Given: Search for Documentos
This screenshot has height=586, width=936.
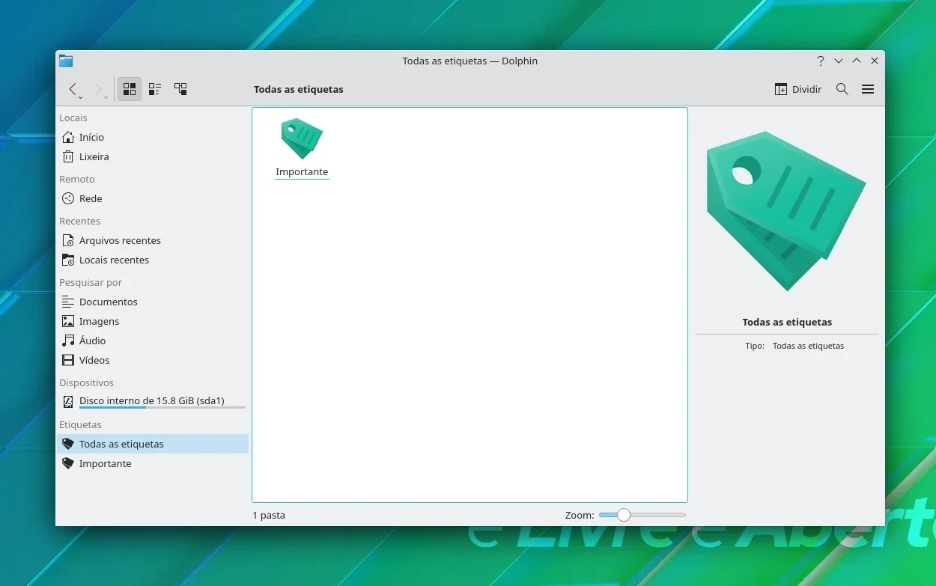Looking at the screenshot, I should 152,302.
